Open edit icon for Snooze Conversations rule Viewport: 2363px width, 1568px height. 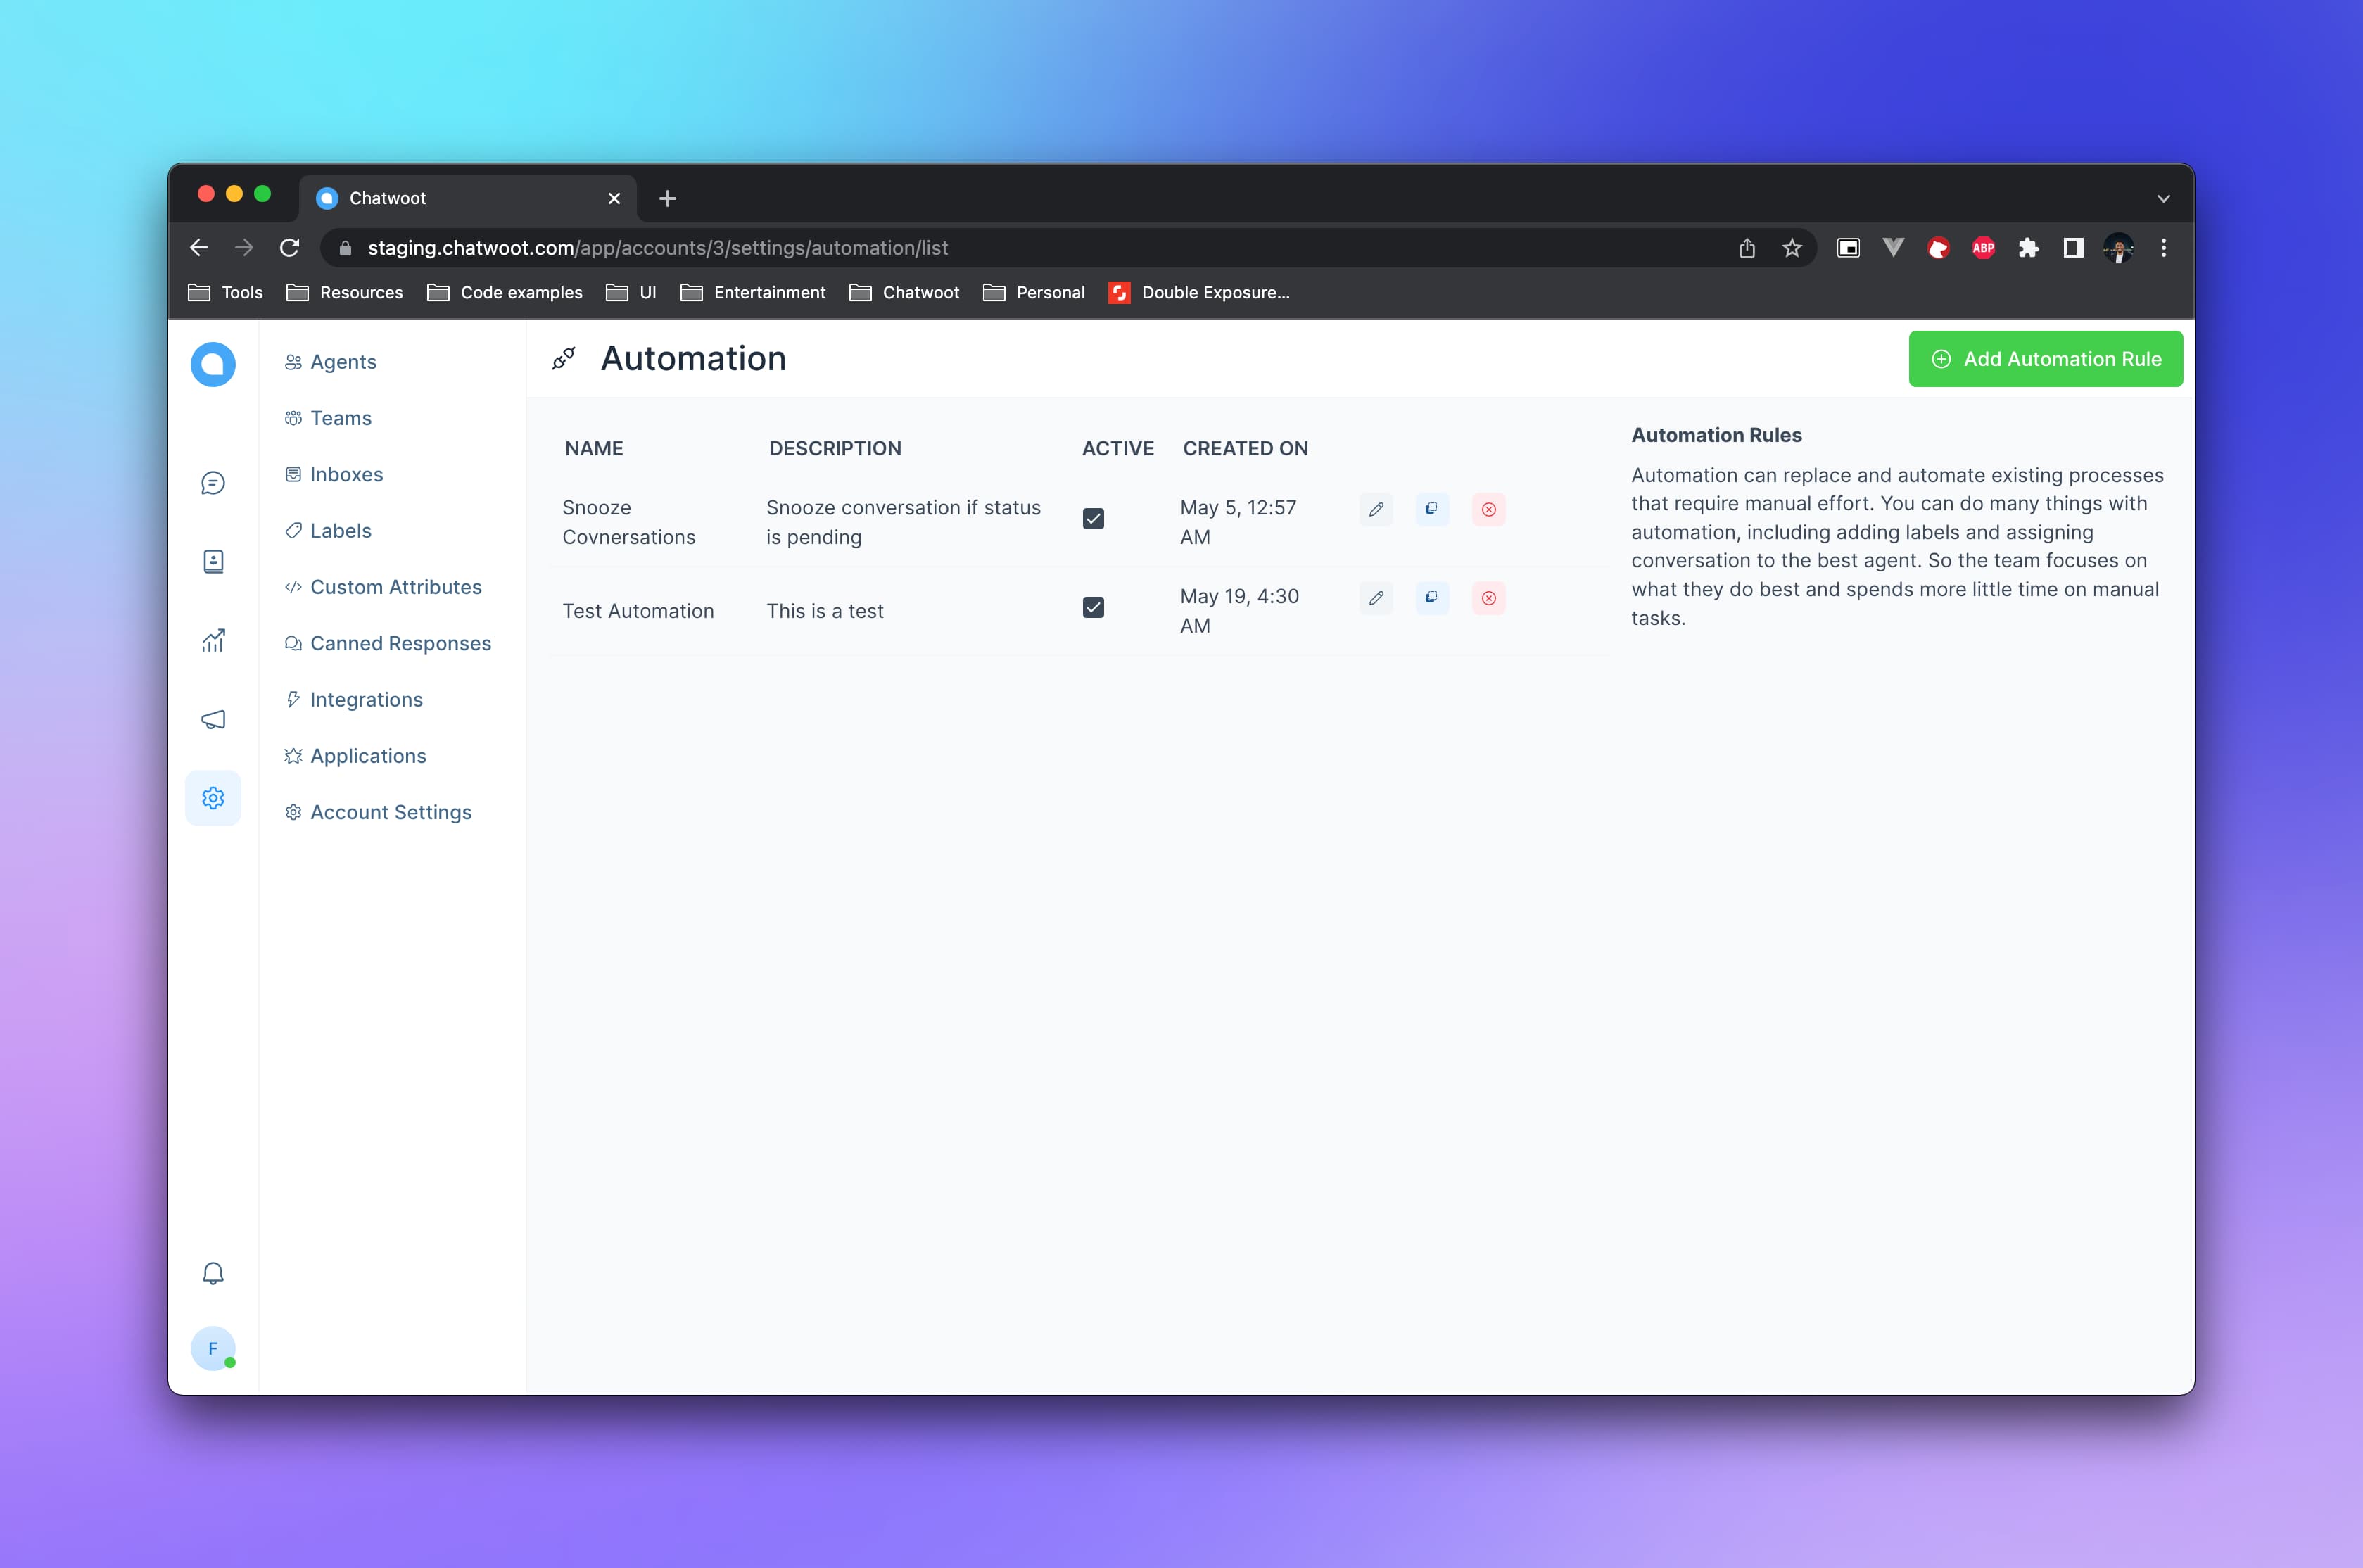[1376, 510]
